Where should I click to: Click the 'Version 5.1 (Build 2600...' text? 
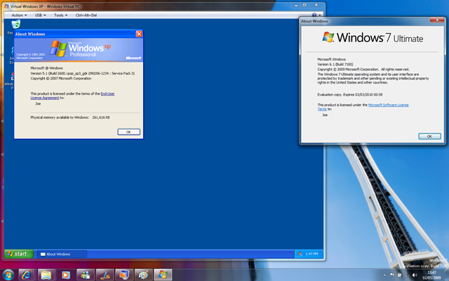click(x=83, y=73)
